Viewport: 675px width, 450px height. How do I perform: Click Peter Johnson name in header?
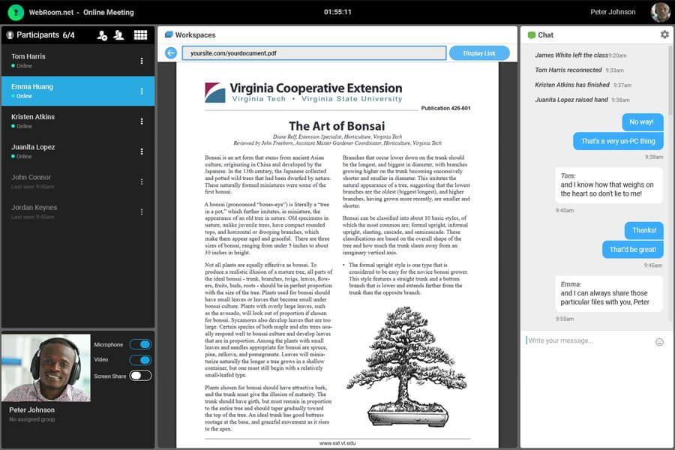613,12
